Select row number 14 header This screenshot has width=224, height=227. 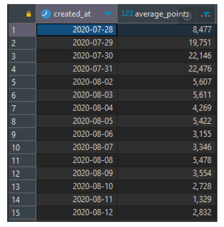click(x=22, y=200)
